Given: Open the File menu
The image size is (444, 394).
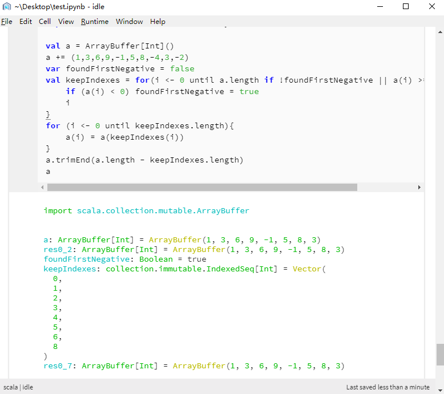Looking at the screenshot, I should [7, 22].
